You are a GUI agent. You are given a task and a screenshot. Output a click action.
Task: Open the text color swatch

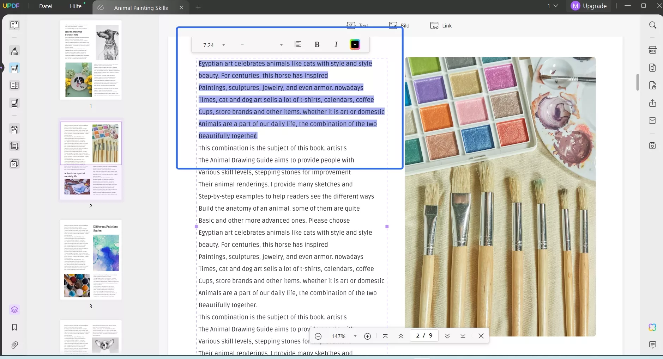pyautogui.click(x=355, y=44)
